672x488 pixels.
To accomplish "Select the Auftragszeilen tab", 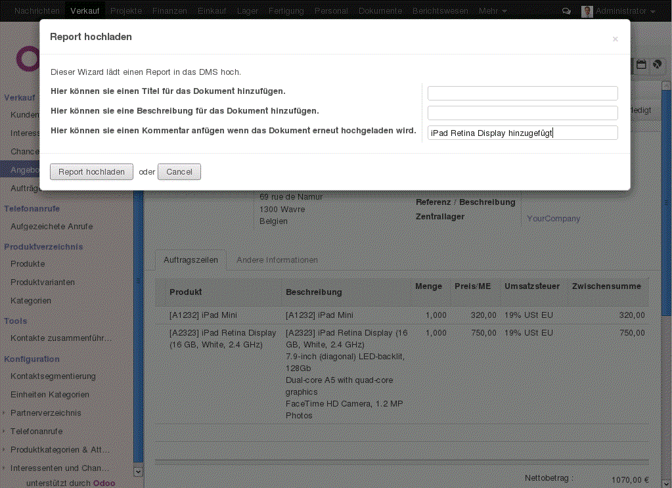I will click(190, 260).
